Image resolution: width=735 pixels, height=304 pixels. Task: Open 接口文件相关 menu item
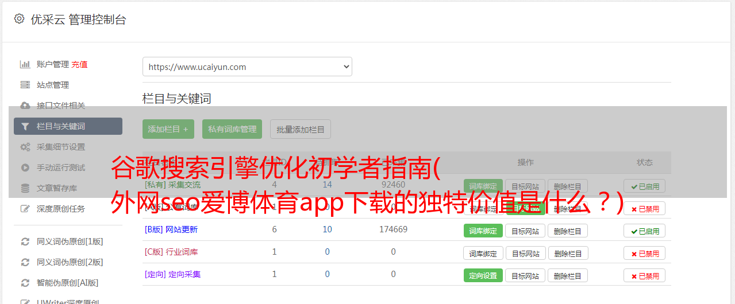click(61, 106)
